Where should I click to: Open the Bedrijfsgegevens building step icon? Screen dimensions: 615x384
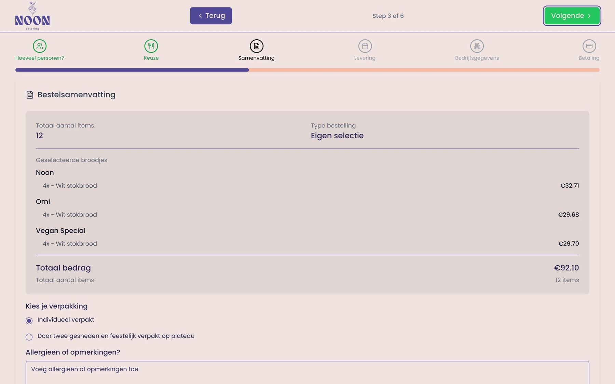click(x=477, y=46)
